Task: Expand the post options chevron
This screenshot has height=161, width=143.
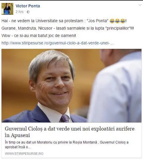Action: (x=140, y=5)
